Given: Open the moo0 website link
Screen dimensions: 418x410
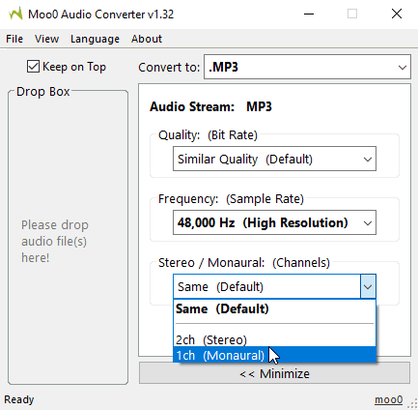Looking at the screenshot, I should 388,399.
